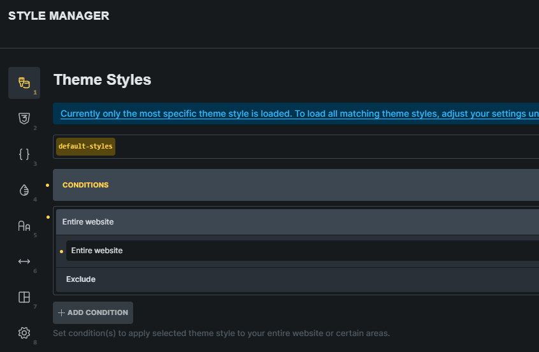This screenshot has width=539, height=352.
Task: Open the CSS3 panel in the sidebar
Action: [24, 118]
